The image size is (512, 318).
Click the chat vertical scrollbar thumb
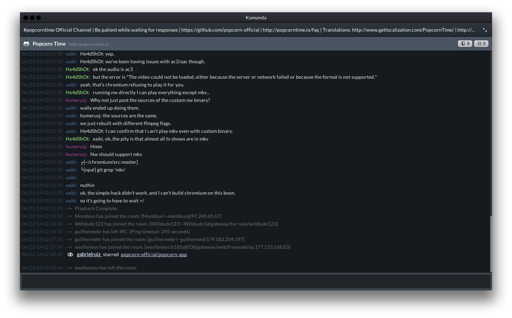pyautogui.click(x=491, y=244)
